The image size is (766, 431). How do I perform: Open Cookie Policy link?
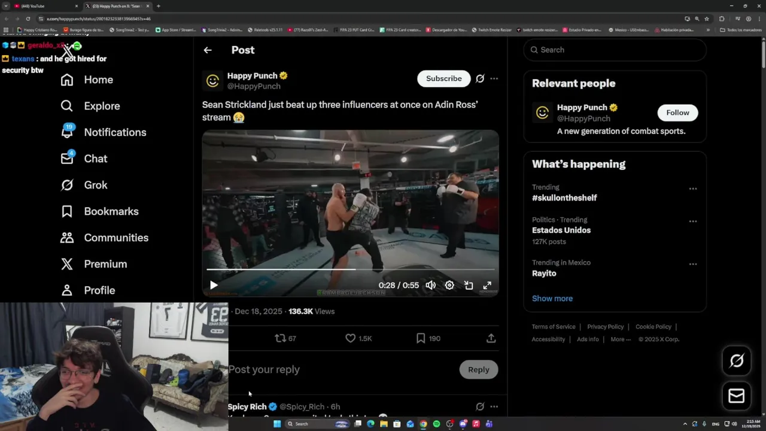[653, 327]
